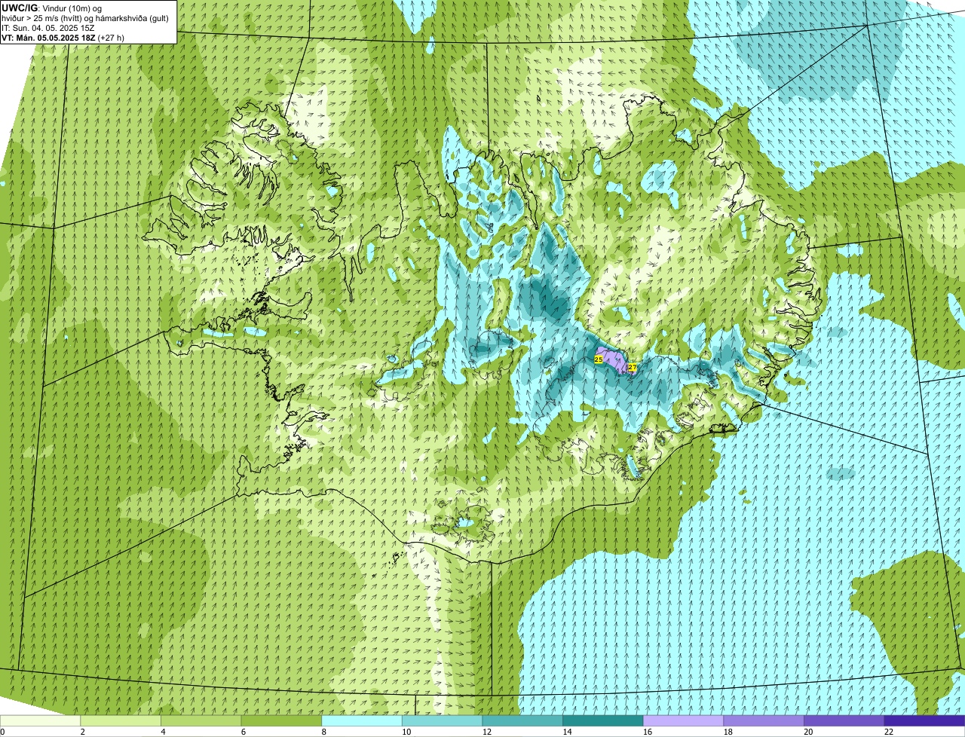Select the 20–22 m/s violet legend swatch
The image size is (965, 737).
(x=844, y=720)
